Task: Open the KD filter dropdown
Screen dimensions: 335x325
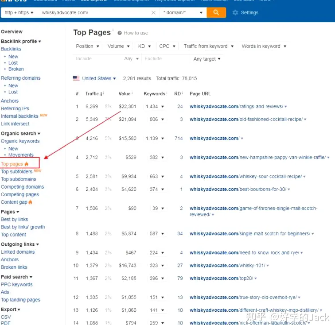Action: coord(144,46)
